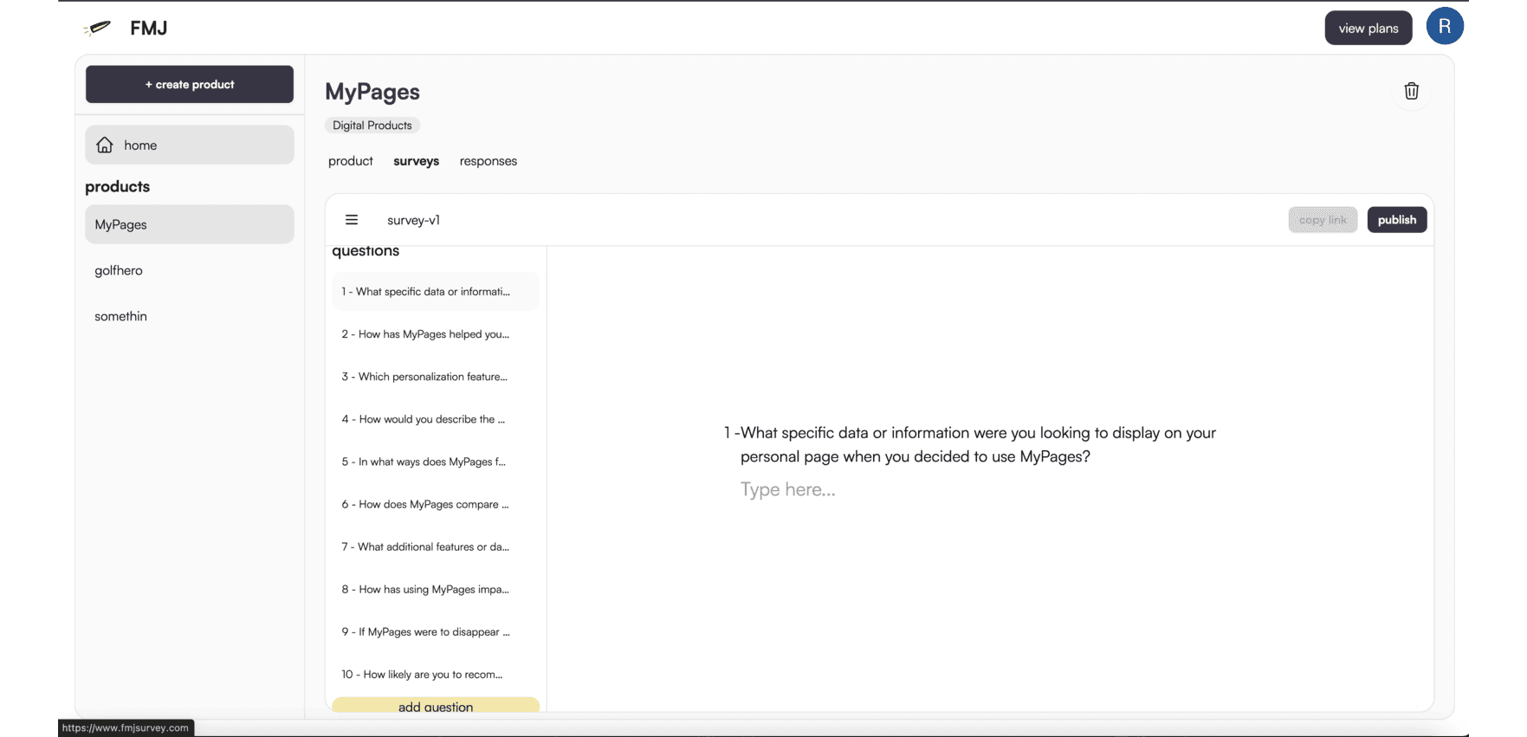Screen dimensions: 1527x737
Task: Delete product using the trash icon
Action: 1411,91
